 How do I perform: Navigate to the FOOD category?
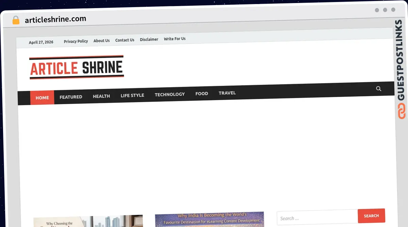coord(202,94)
